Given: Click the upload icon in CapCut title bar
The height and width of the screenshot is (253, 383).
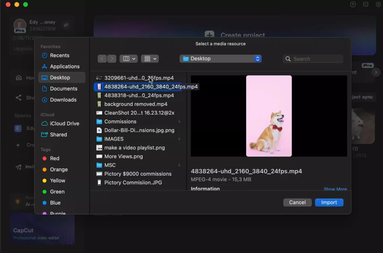Looking at the screenshot, I should pyautogui.click(x=353, y=4).
